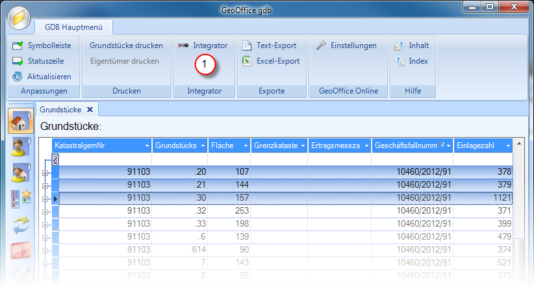
Task: Open Ertragsmessza column dropdown
Action: pyautogui.click(x=367, y=145)
